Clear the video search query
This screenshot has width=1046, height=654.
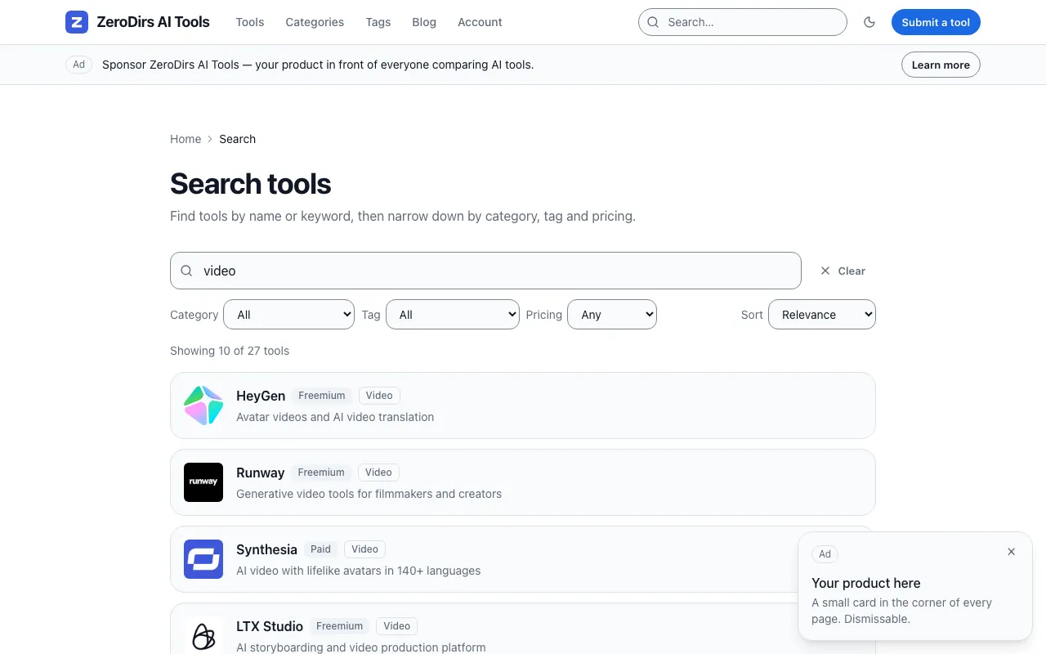[x=843, y=271]
